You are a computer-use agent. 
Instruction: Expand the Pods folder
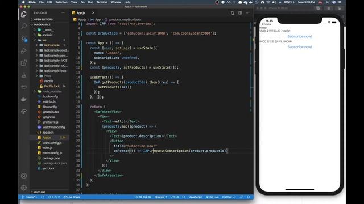48,76
